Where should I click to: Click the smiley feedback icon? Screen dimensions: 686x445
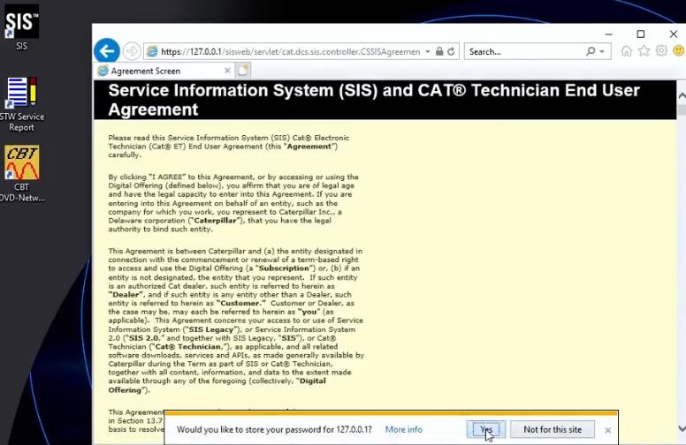pos(679,51)
